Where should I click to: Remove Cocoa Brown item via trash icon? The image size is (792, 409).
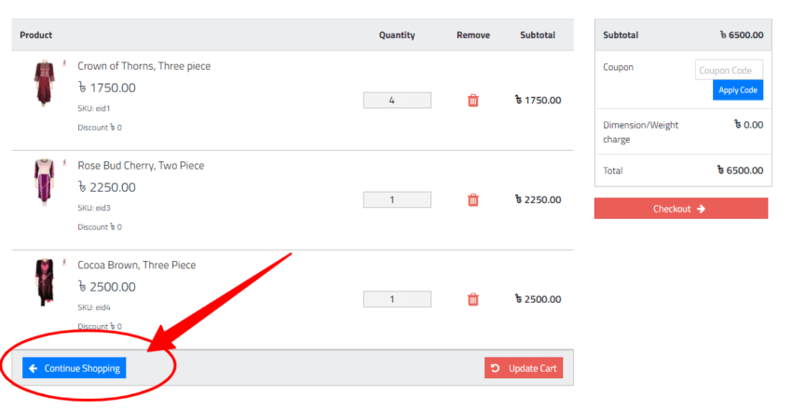[472, 299]
